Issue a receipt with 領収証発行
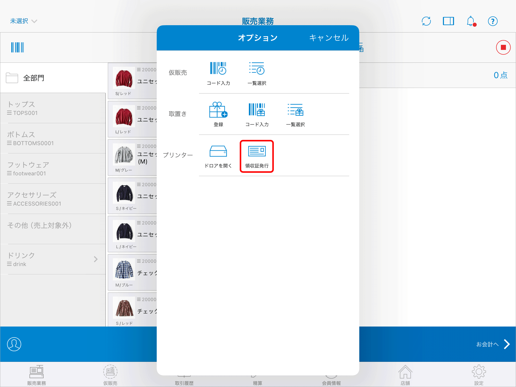This screenshot has width=516, height=387. click(x=257, y=156)
